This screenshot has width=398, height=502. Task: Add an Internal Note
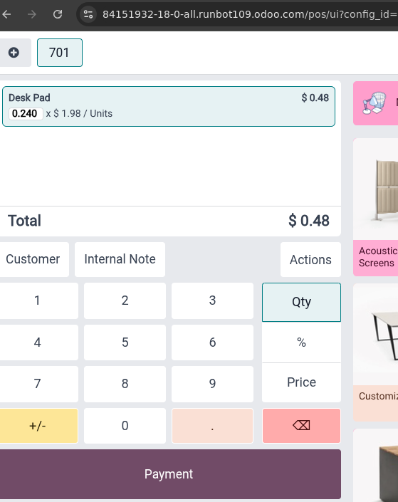[120, 259]
